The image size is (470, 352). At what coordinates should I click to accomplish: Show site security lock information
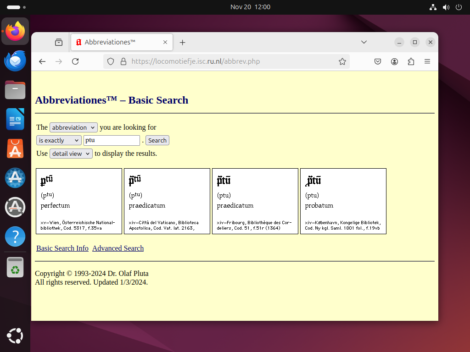click(x=123, y=61)
